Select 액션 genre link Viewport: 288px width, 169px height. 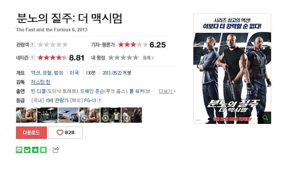35,73
